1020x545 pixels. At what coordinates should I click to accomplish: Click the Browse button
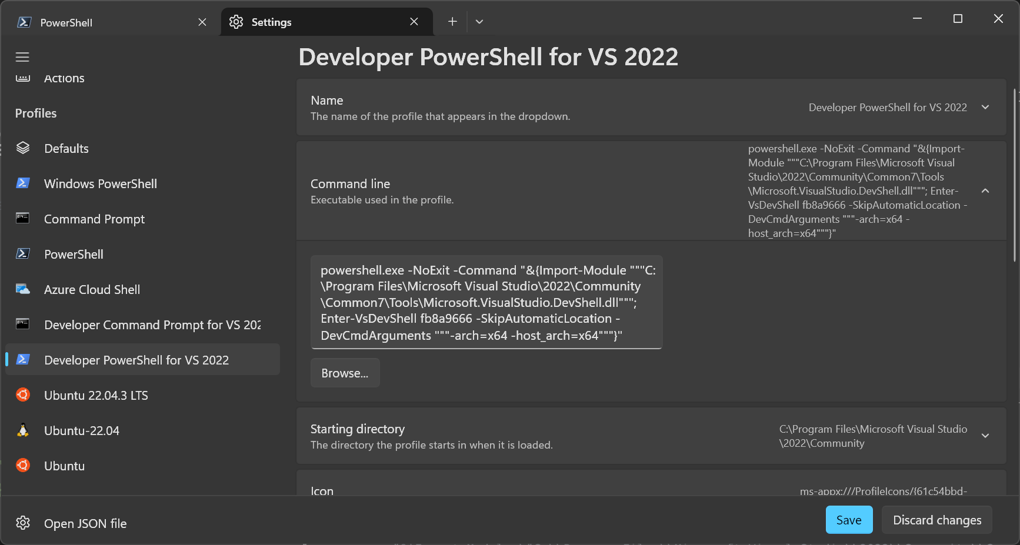(x=345, y=373)
